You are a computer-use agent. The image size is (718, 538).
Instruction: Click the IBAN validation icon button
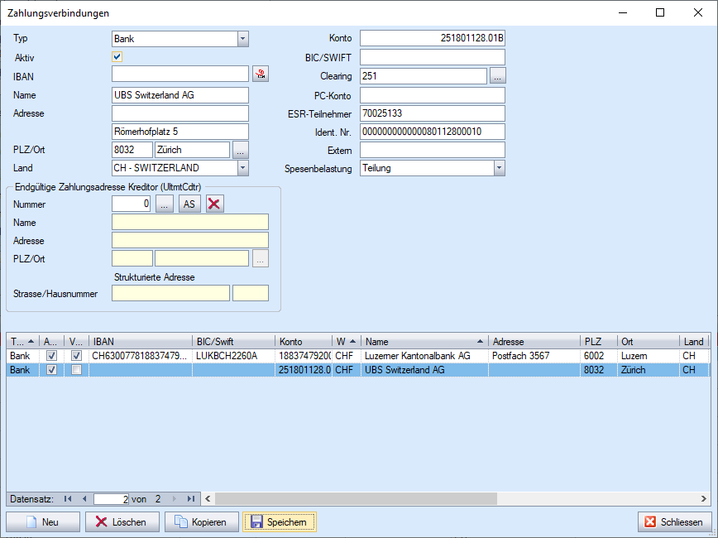[261, 75]
